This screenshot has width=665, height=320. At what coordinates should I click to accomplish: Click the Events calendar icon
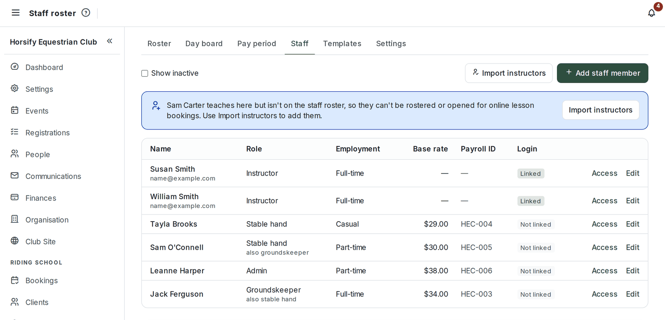[x=15, y=110]
